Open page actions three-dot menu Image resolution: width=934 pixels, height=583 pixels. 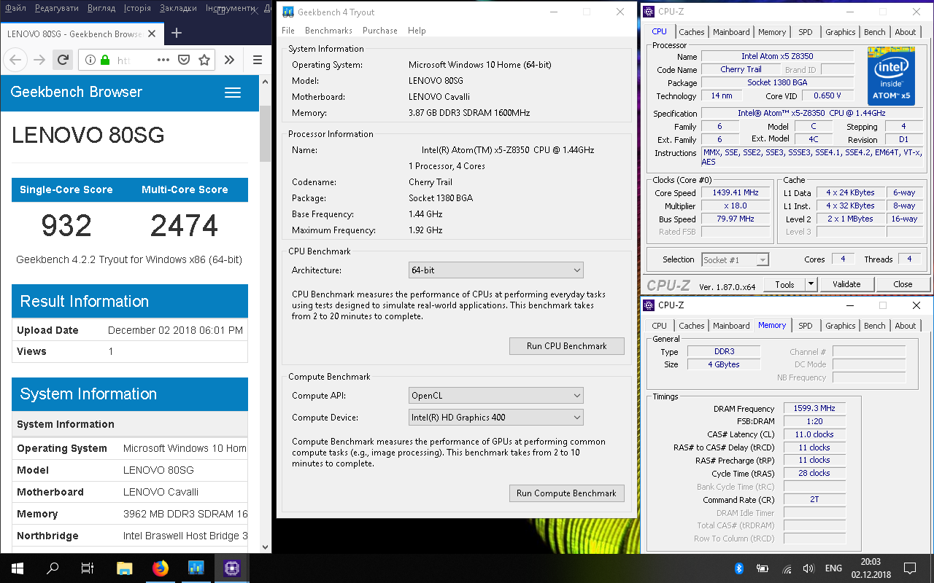[x=163, y=60]
